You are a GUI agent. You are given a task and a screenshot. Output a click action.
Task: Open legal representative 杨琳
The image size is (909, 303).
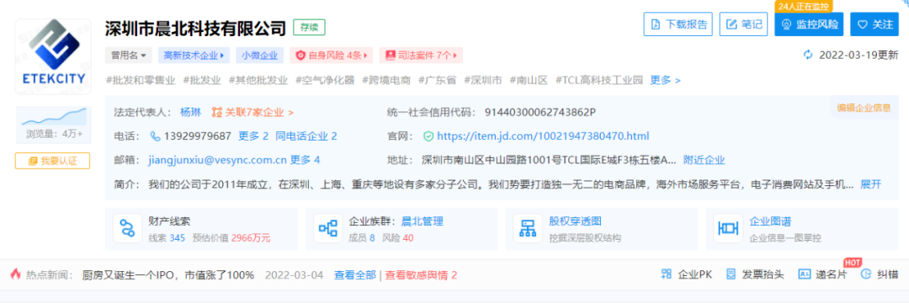(190, 112)
